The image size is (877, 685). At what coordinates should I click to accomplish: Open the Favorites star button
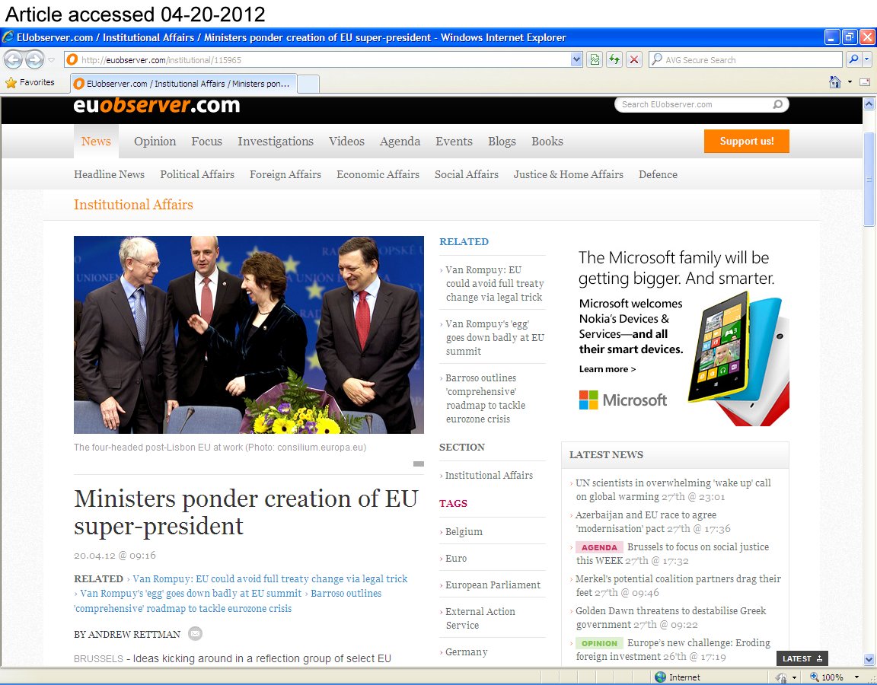coord(30,82)
